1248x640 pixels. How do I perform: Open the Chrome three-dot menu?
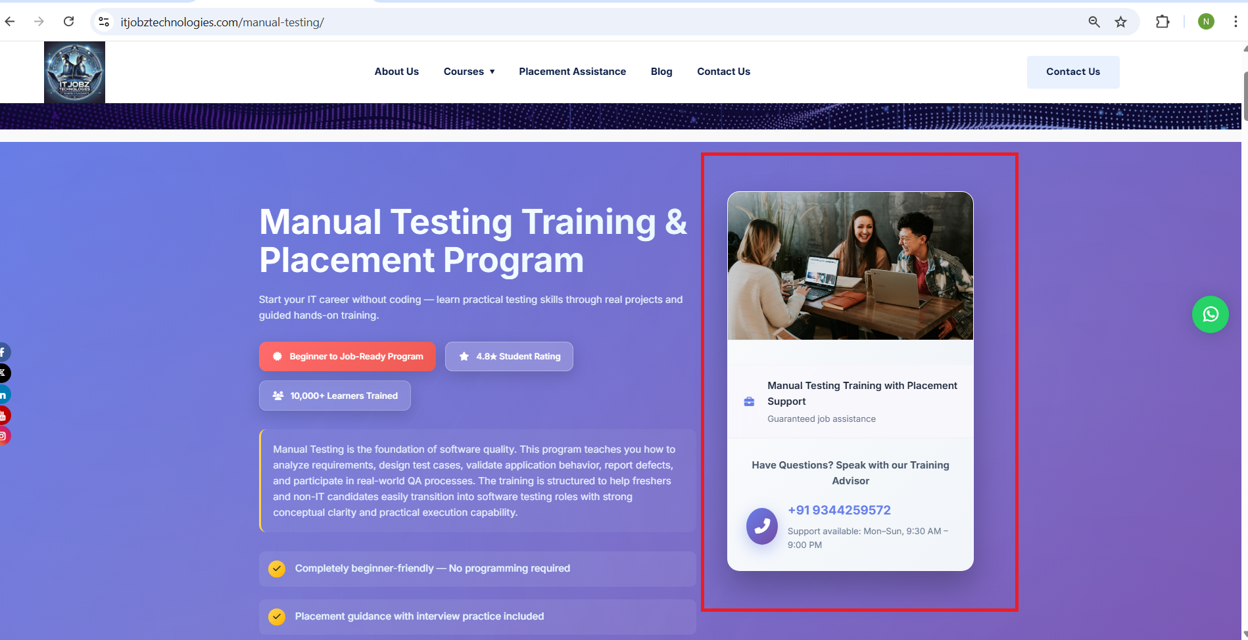point(1235,22)
